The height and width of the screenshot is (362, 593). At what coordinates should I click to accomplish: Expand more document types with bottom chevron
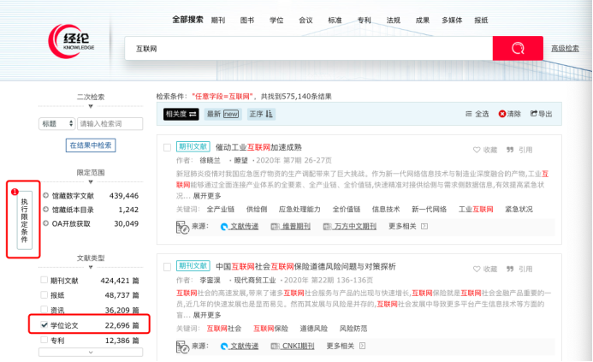[x=90, y=352]
